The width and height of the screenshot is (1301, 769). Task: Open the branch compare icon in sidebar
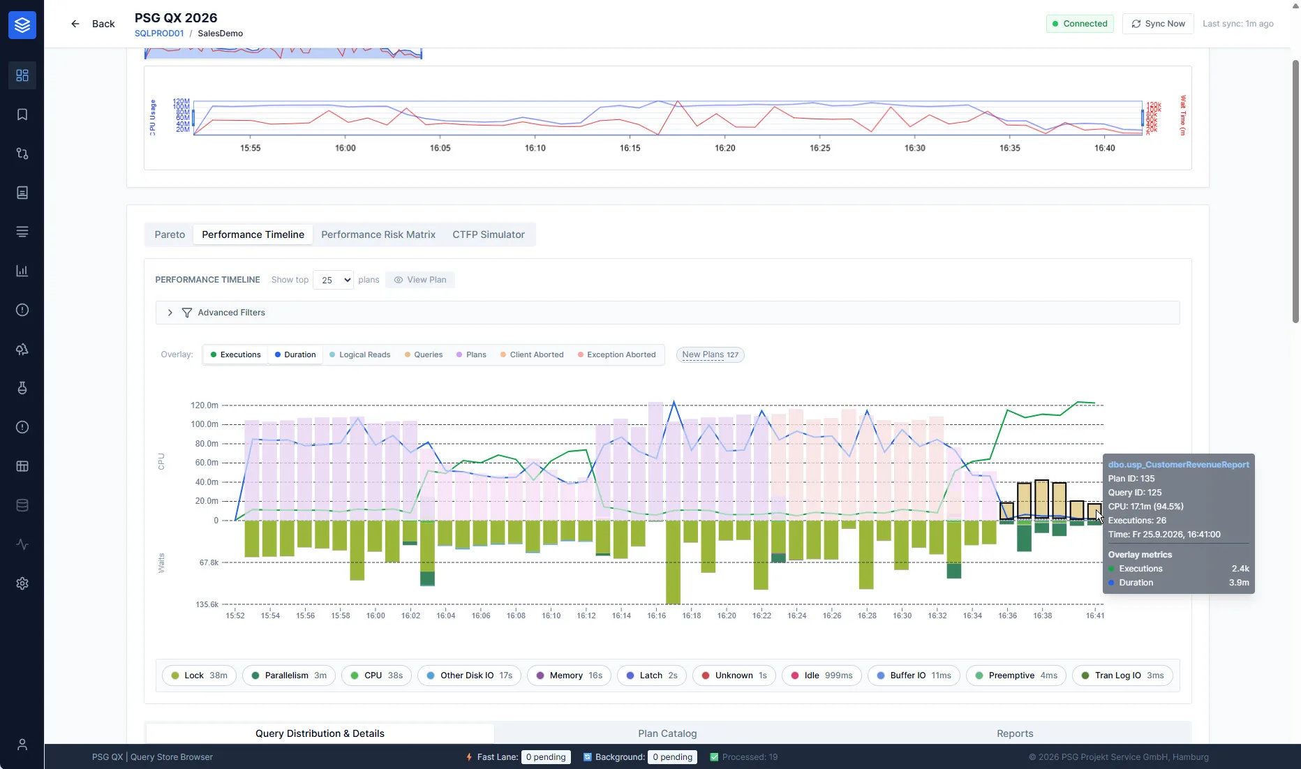pyautogui.click(x=22, y=154)
